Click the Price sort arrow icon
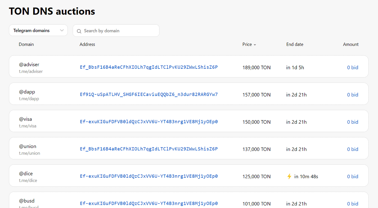 pos(255,45)
